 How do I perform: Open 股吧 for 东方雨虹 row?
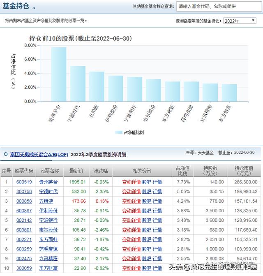147,239
